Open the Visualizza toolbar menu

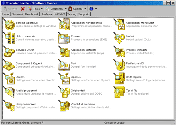tap(54, 9)
